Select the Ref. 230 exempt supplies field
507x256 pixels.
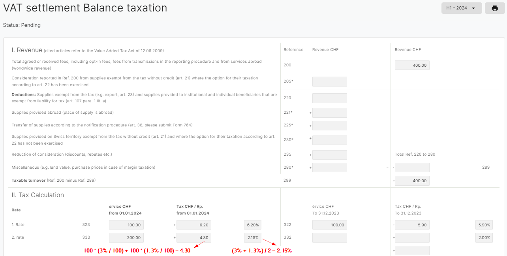coord(329,140)
